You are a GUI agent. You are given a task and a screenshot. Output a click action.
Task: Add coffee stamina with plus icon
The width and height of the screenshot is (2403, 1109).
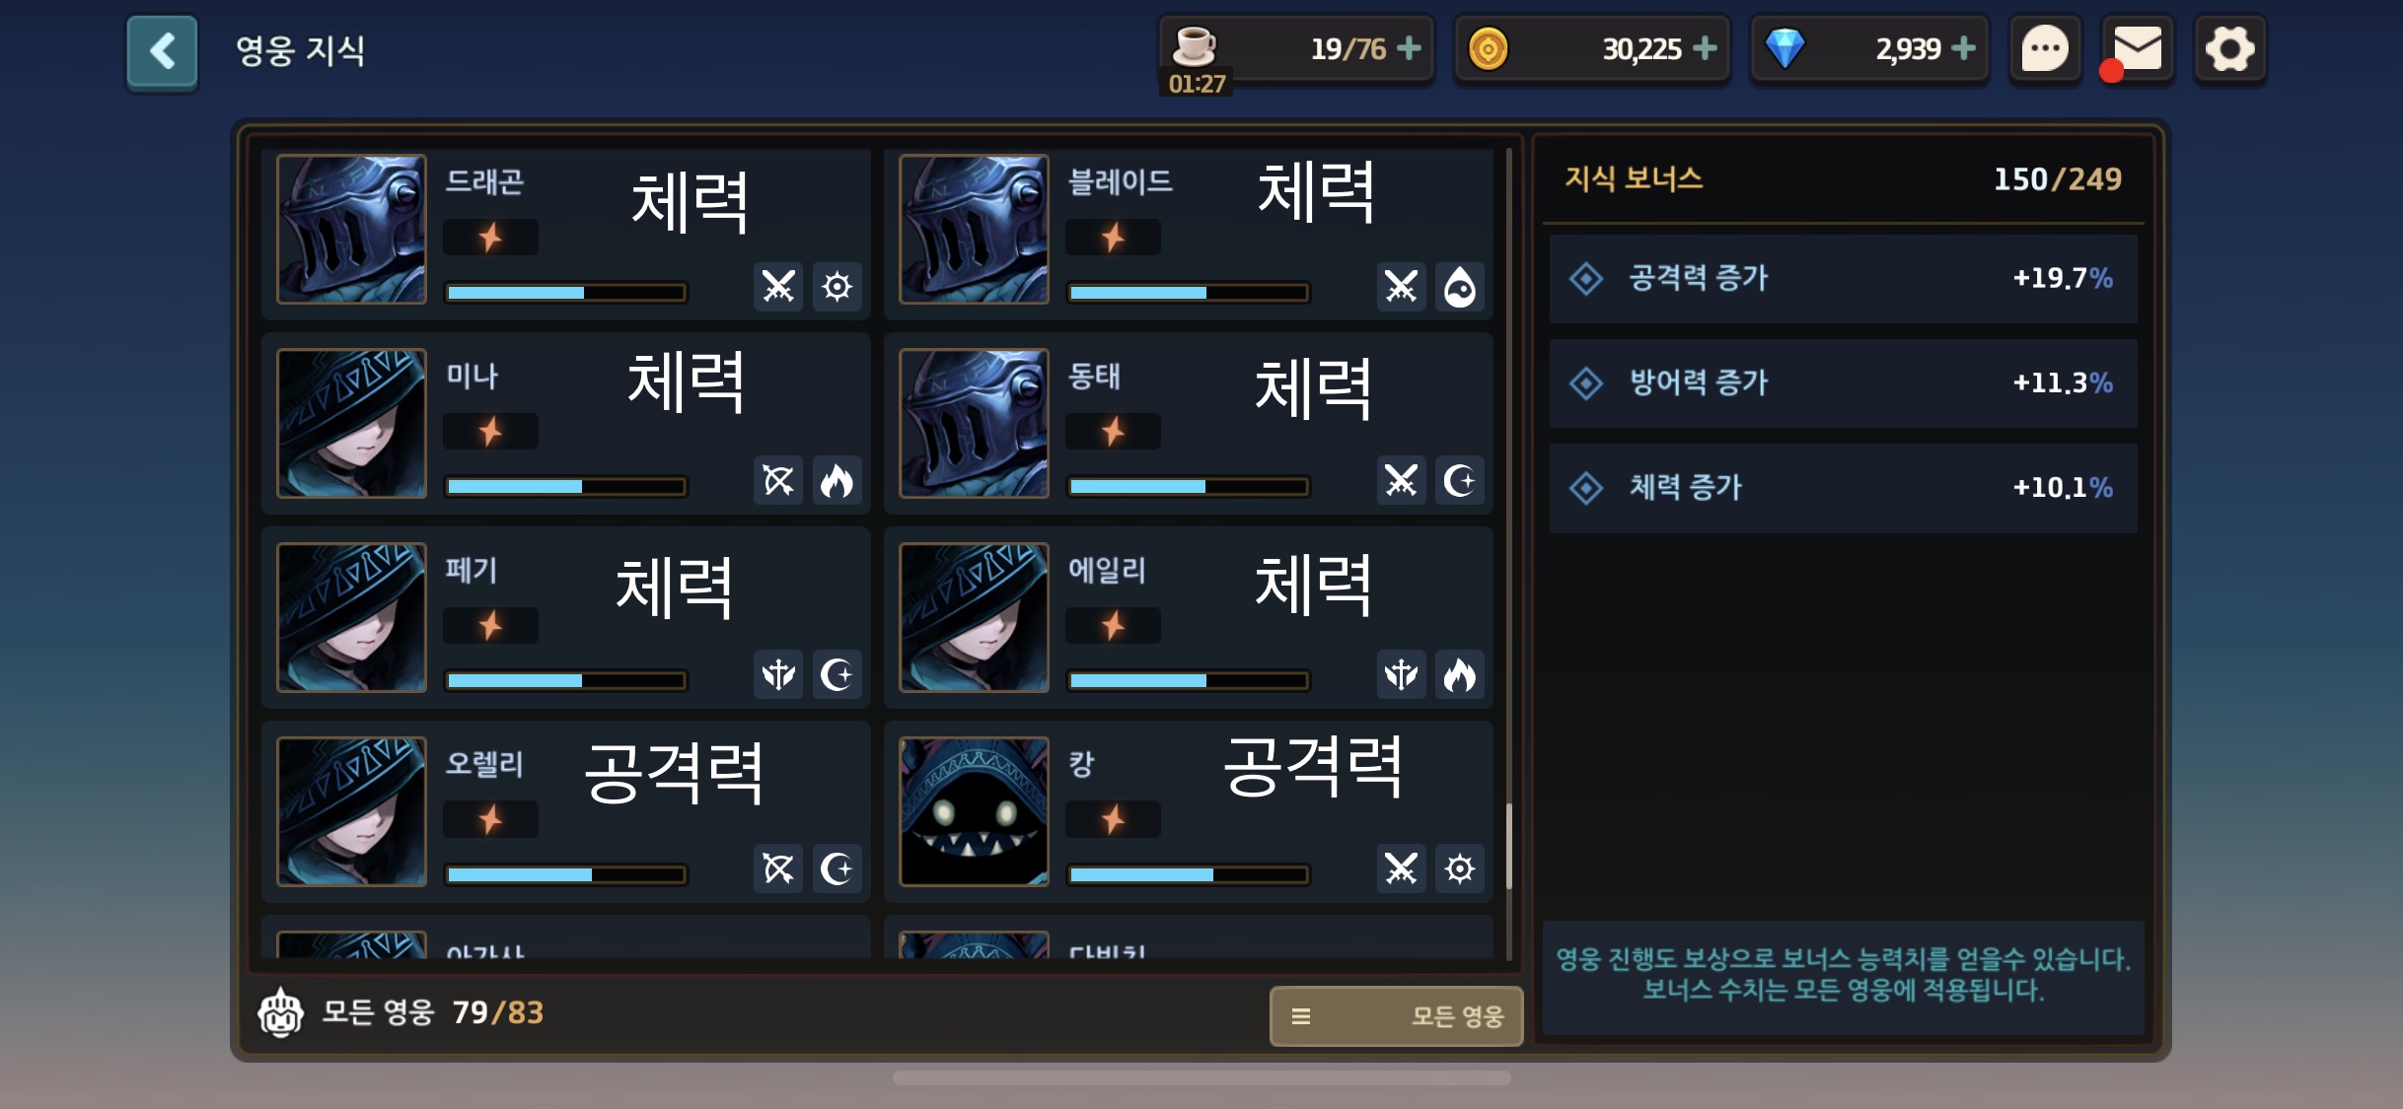click(x=1410, y=48)
